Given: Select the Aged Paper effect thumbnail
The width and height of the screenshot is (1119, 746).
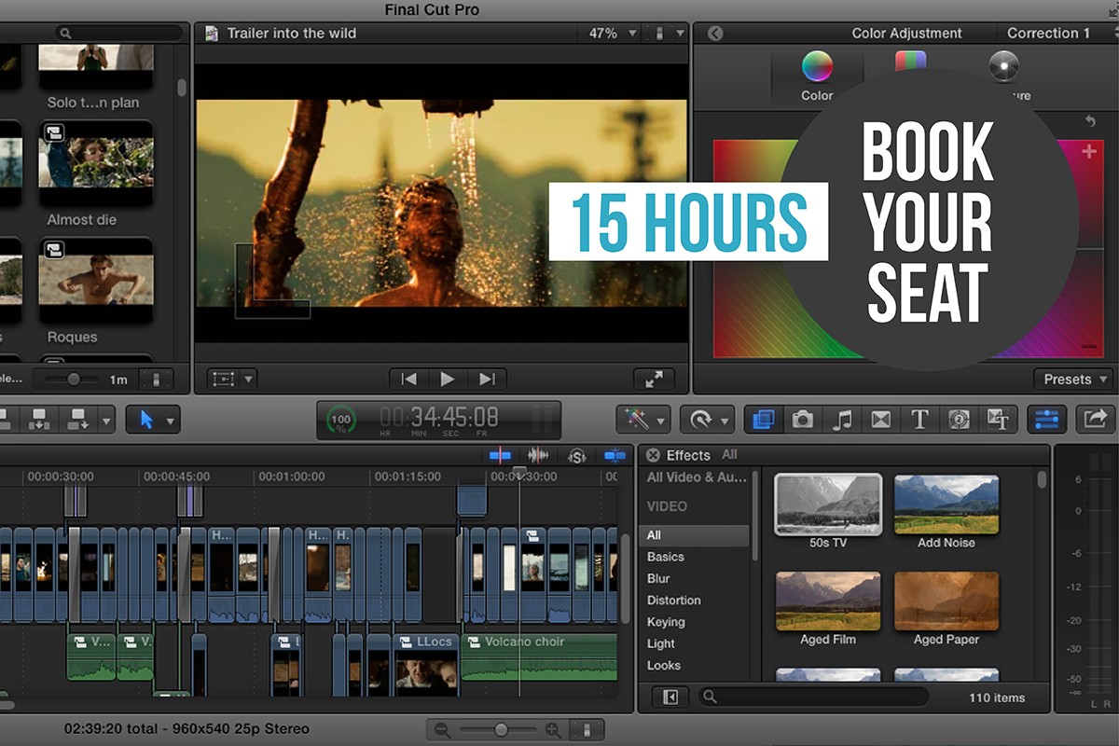Looking at the screenshot, I should click(946, 601).
